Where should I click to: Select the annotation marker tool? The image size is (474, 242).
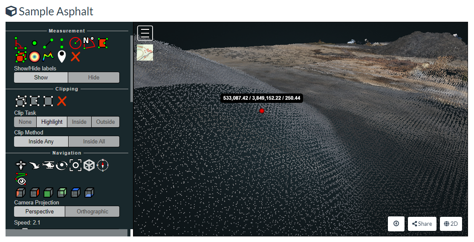point(62,57)
